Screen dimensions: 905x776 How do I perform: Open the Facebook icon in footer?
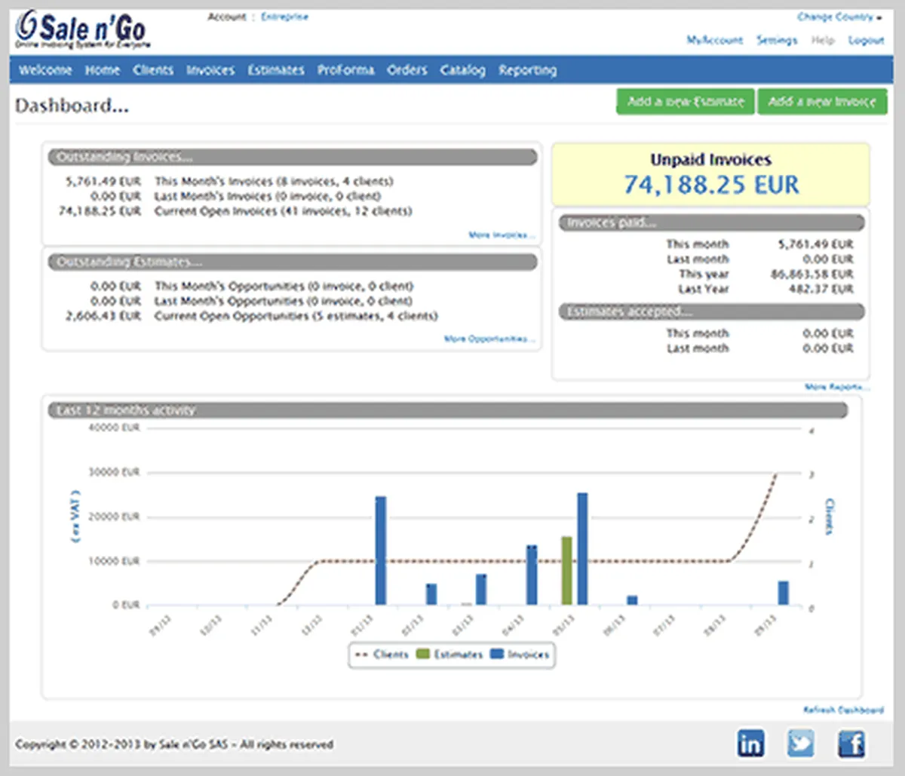click(x=851, y=744)
